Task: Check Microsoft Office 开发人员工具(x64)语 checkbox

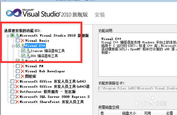Action: tap(12, 86)
